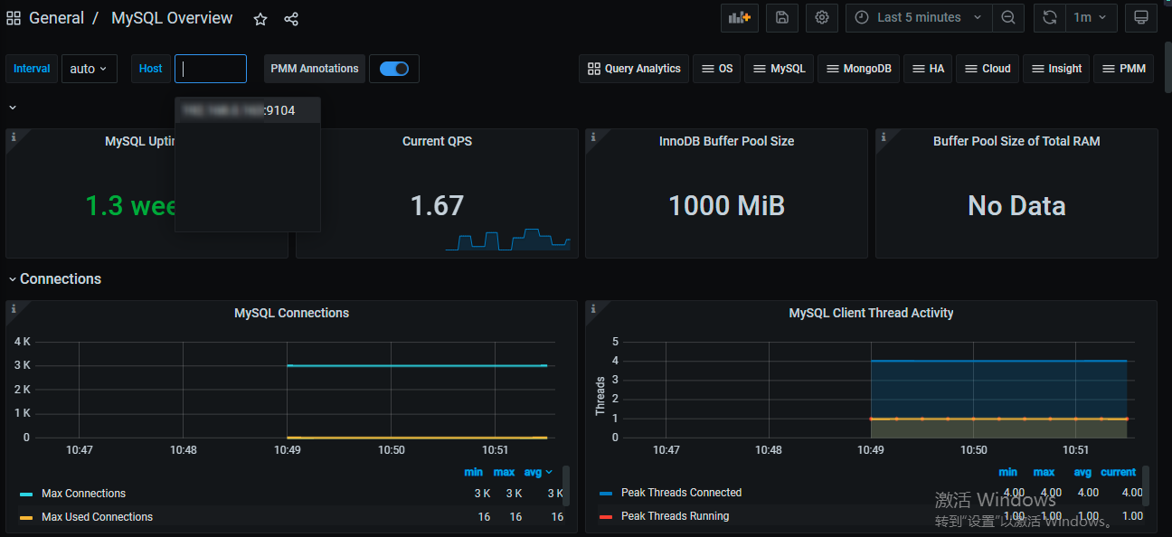Open the MySQL Connections panel title menu
Screen dimensions: 1172x537
(x=291, y=313)
